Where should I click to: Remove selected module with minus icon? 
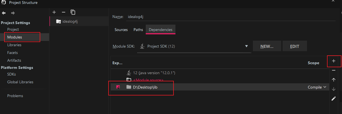(63, 12)
